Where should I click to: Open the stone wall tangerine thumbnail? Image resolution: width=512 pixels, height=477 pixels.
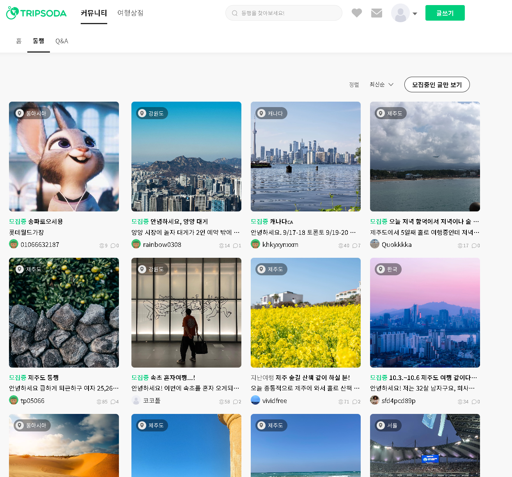point(64,313)
